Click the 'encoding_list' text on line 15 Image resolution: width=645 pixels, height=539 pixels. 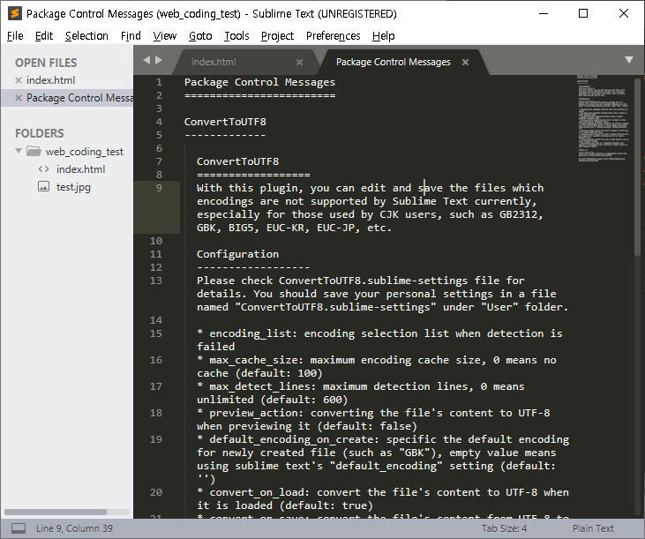250,333
